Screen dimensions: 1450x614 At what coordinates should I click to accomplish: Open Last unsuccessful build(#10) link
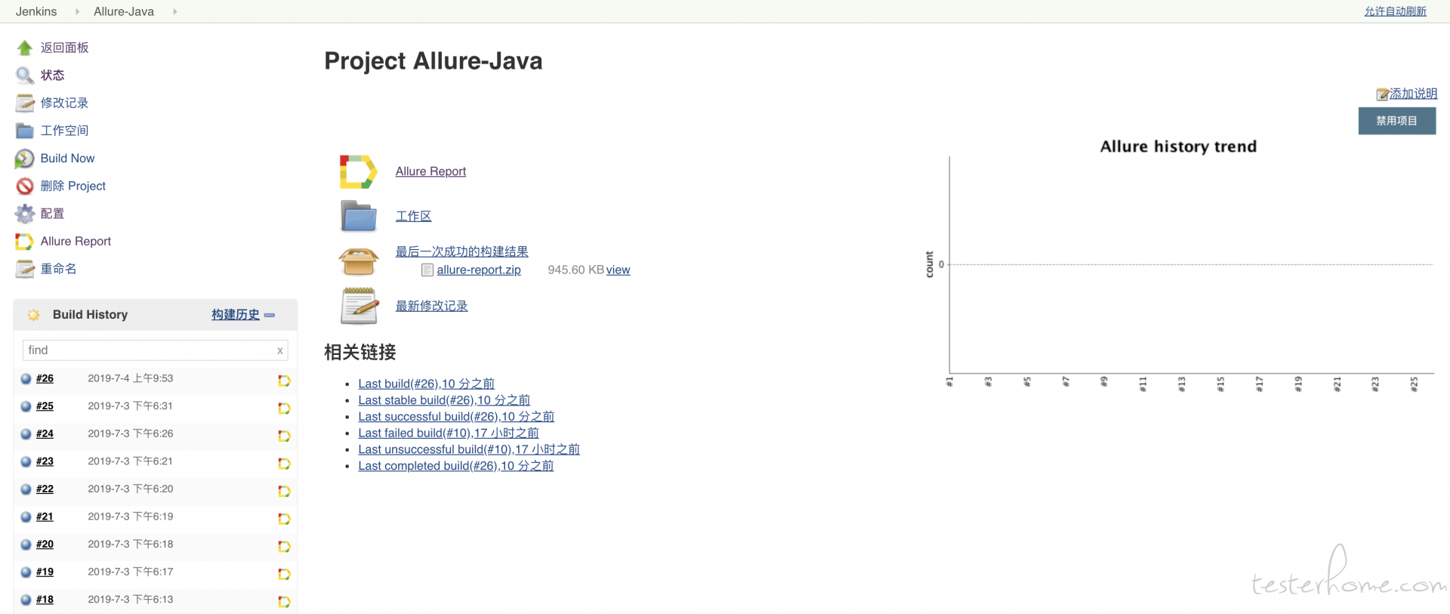coord(469,449)
